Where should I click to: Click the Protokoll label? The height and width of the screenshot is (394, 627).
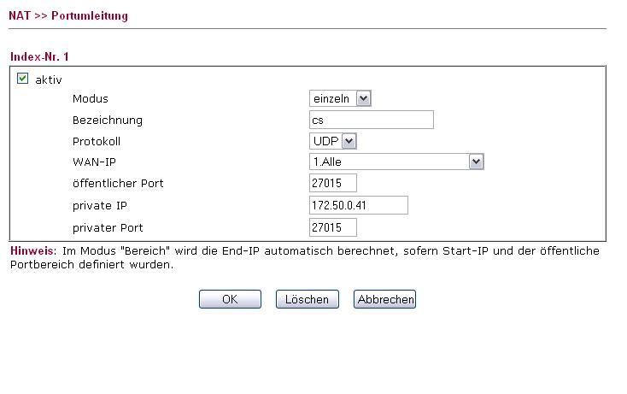97,142
